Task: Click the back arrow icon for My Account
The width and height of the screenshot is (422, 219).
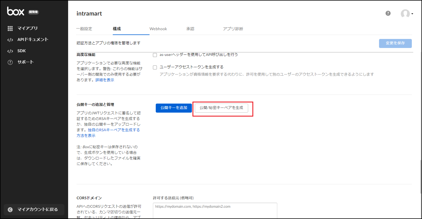Action: click(10, 209)
